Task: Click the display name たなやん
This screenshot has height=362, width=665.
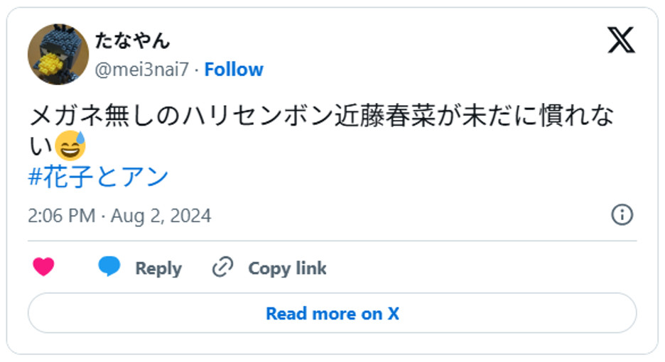Action: [132, 40]
